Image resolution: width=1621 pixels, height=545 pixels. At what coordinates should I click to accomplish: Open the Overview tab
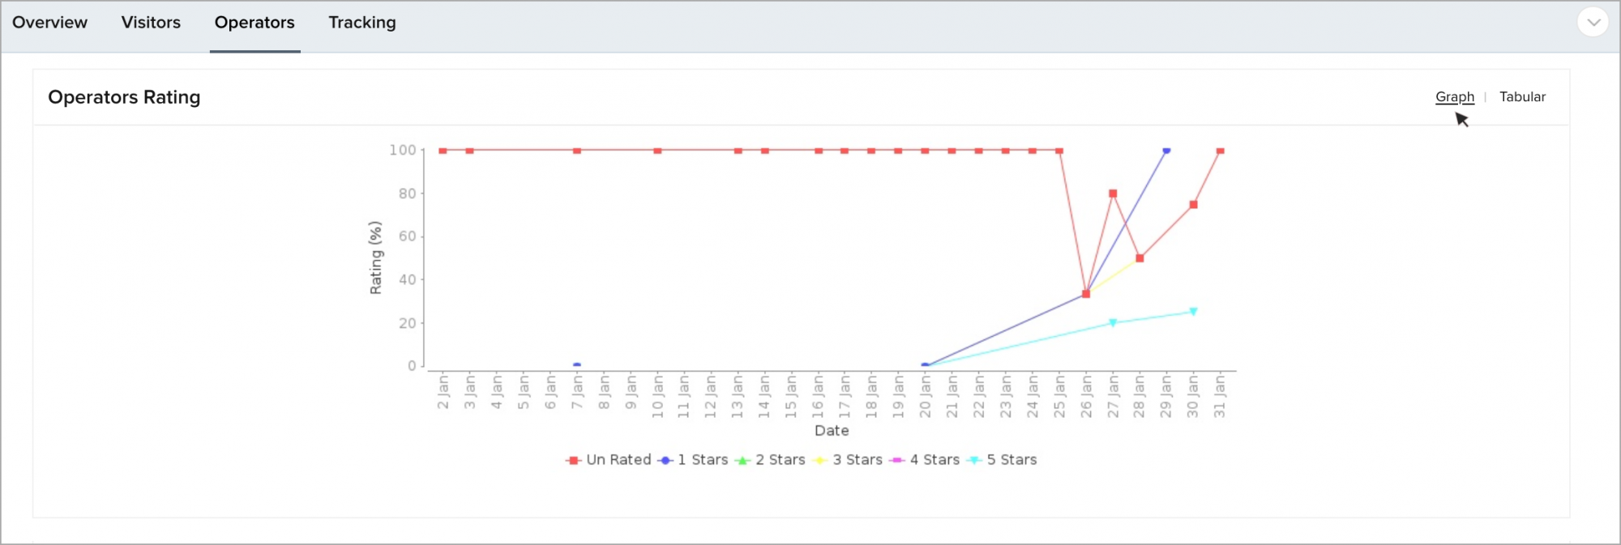point(49,23)
